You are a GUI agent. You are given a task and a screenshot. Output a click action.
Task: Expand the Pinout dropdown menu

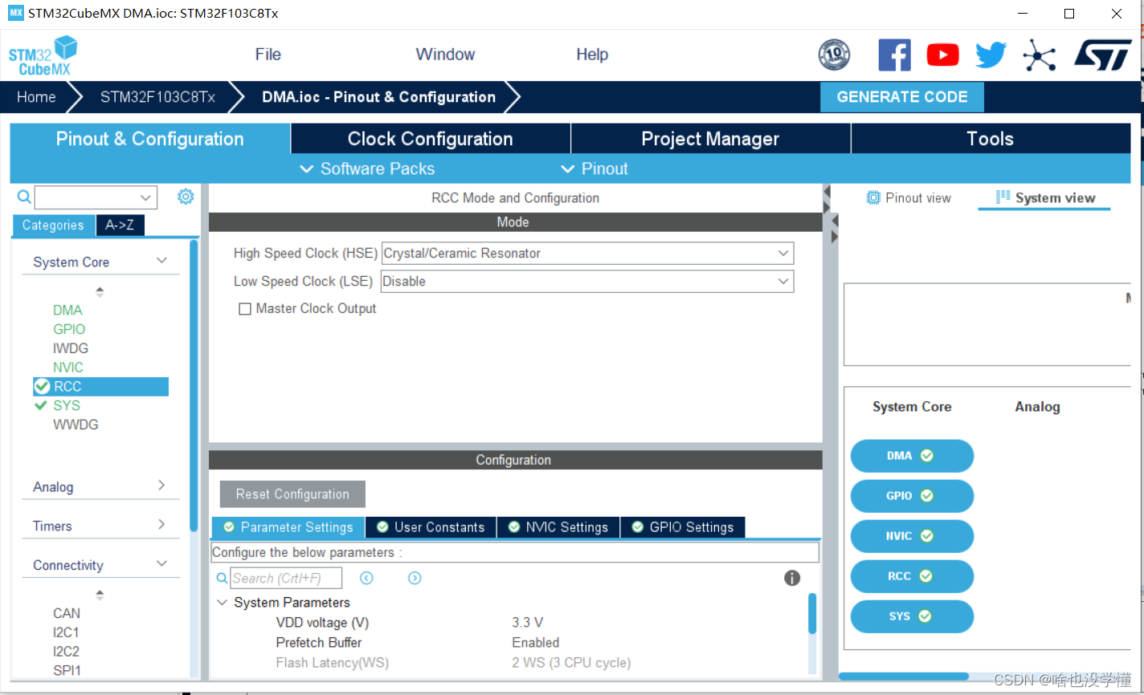594,169
